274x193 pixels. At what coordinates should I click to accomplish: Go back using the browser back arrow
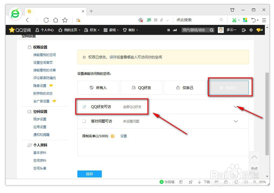pos(27,20)
